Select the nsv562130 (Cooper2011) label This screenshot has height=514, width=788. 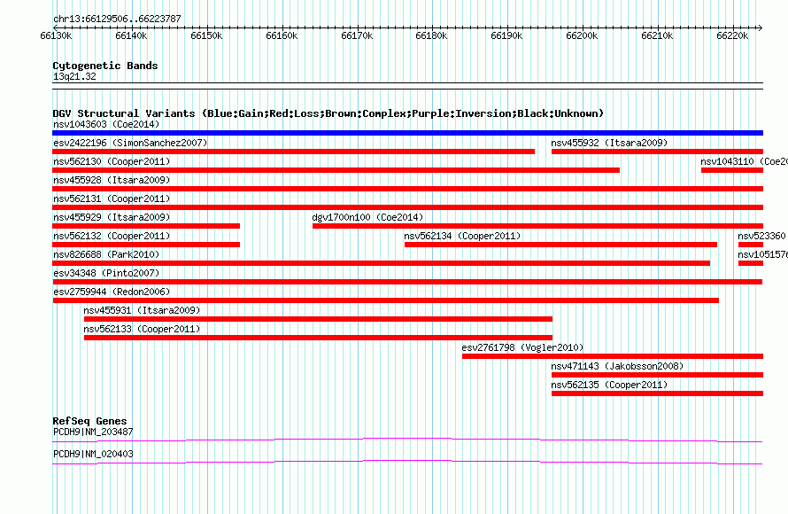point(112,161)
